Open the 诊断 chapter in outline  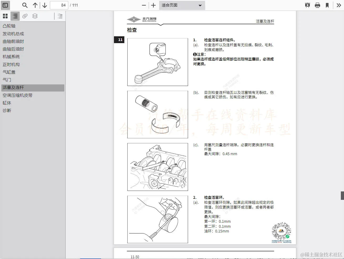(7, 110)
